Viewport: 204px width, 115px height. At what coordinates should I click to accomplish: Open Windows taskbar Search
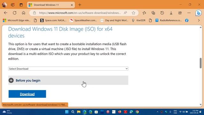point(73,112)
